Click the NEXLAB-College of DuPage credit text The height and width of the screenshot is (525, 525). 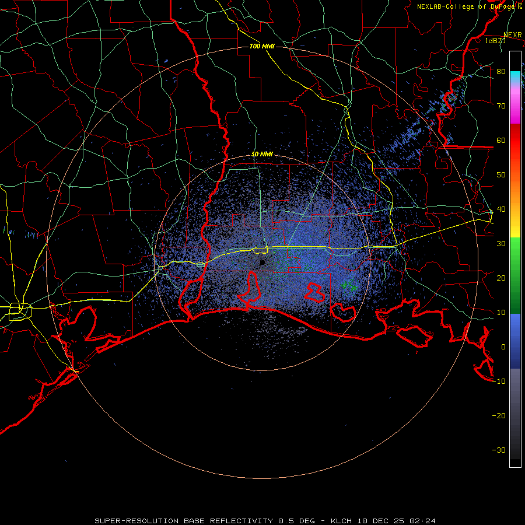pos(469,6)
